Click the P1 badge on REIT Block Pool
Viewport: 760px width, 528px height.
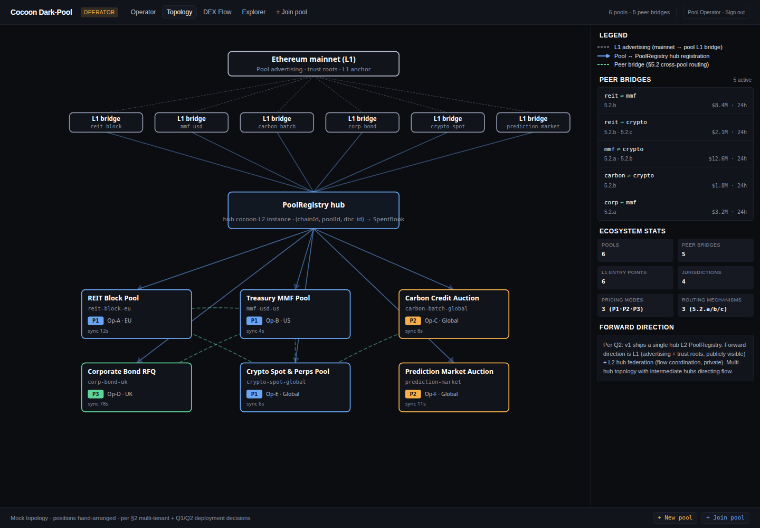tap(96, 321)
